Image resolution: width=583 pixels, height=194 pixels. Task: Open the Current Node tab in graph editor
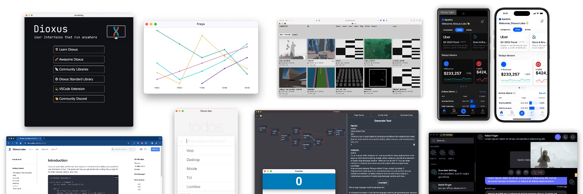[382, 115]
